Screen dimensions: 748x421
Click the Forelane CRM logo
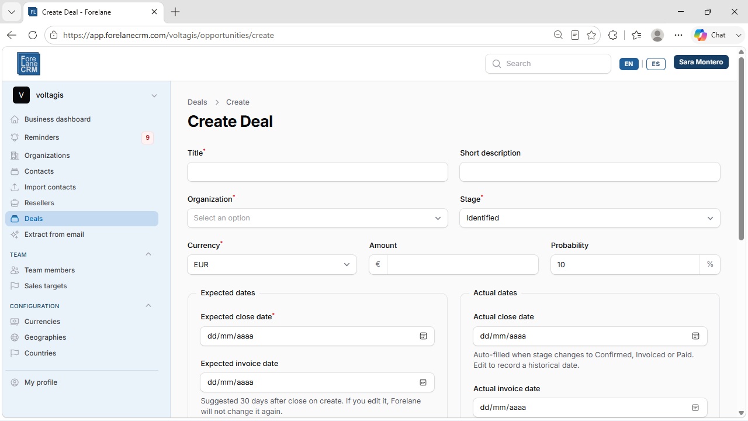coord(29,64)
